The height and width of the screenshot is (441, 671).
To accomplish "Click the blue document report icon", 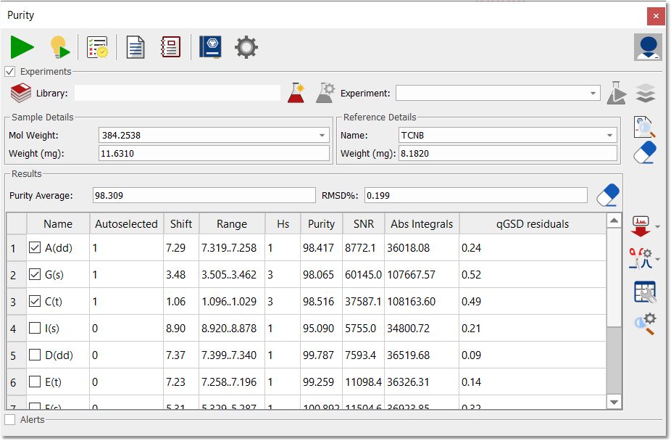I will pyautogui.click(x=136, y=47).
